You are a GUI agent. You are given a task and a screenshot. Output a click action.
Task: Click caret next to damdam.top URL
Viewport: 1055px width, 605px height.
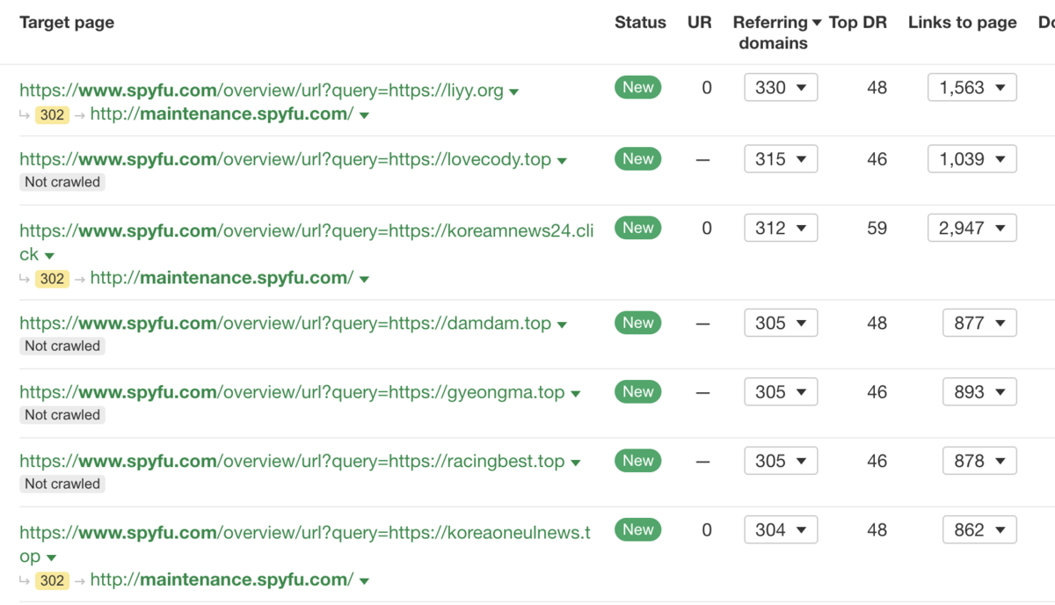[563, 324]
